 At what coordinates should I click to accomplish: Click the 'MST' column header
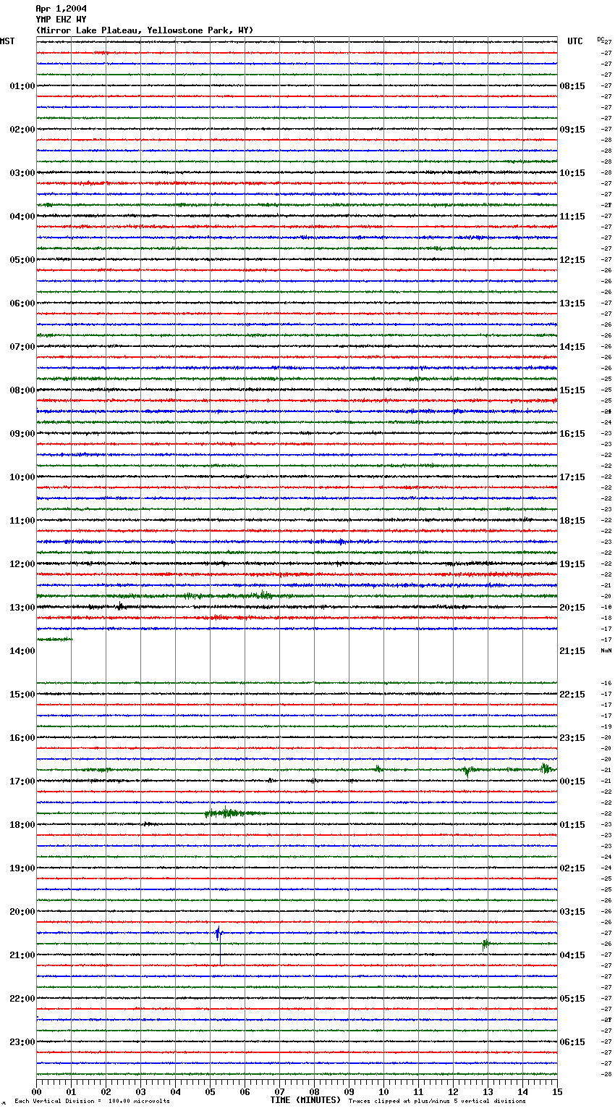coord(7,41)
